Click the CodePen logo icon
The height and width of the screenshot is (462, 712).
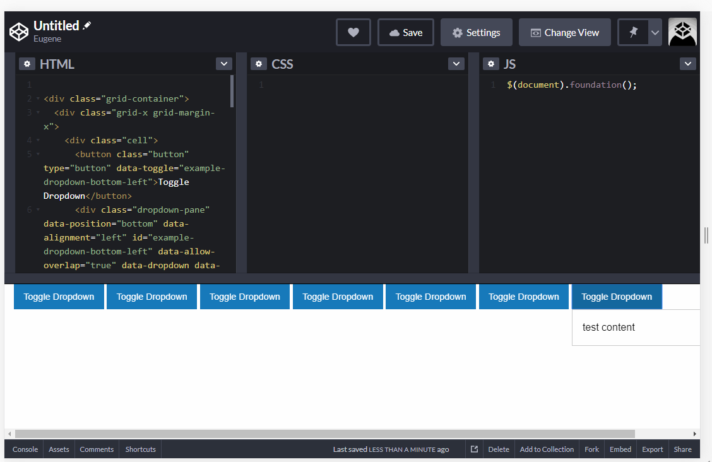coord(18,32)
